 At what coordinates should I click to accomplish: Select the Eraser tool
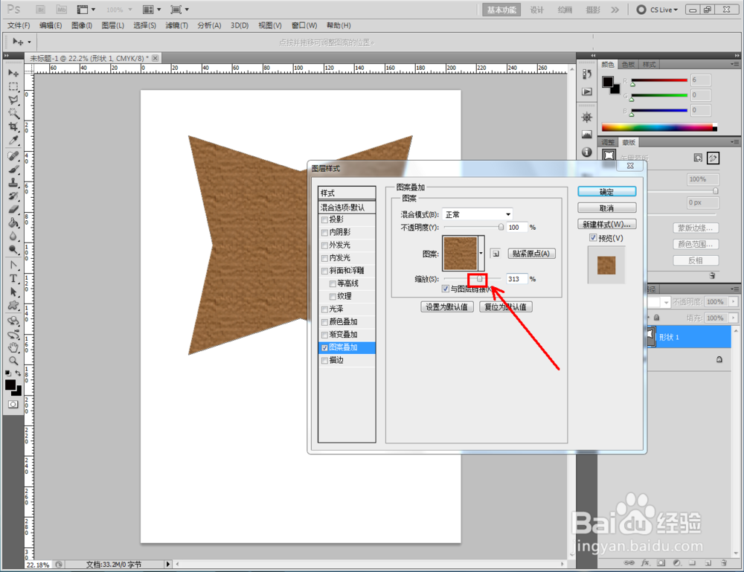coord(13,209)
